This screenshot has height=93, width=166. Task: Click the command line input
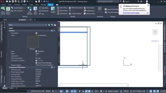point(93,85)
